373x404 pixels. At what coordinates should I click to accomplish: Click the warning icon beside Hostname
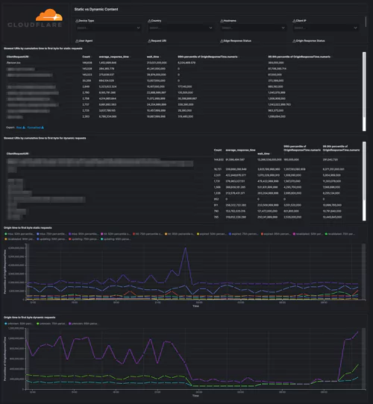click(222, 21)
